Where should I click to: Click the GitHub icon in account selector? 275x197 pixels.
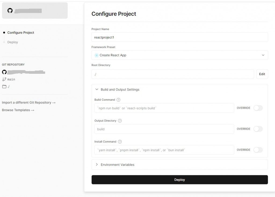coord(10,11)
